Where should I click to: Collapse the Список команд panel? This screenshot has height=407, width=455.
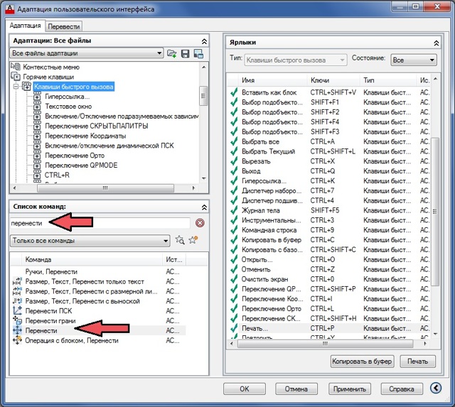[x=205, y=207]
